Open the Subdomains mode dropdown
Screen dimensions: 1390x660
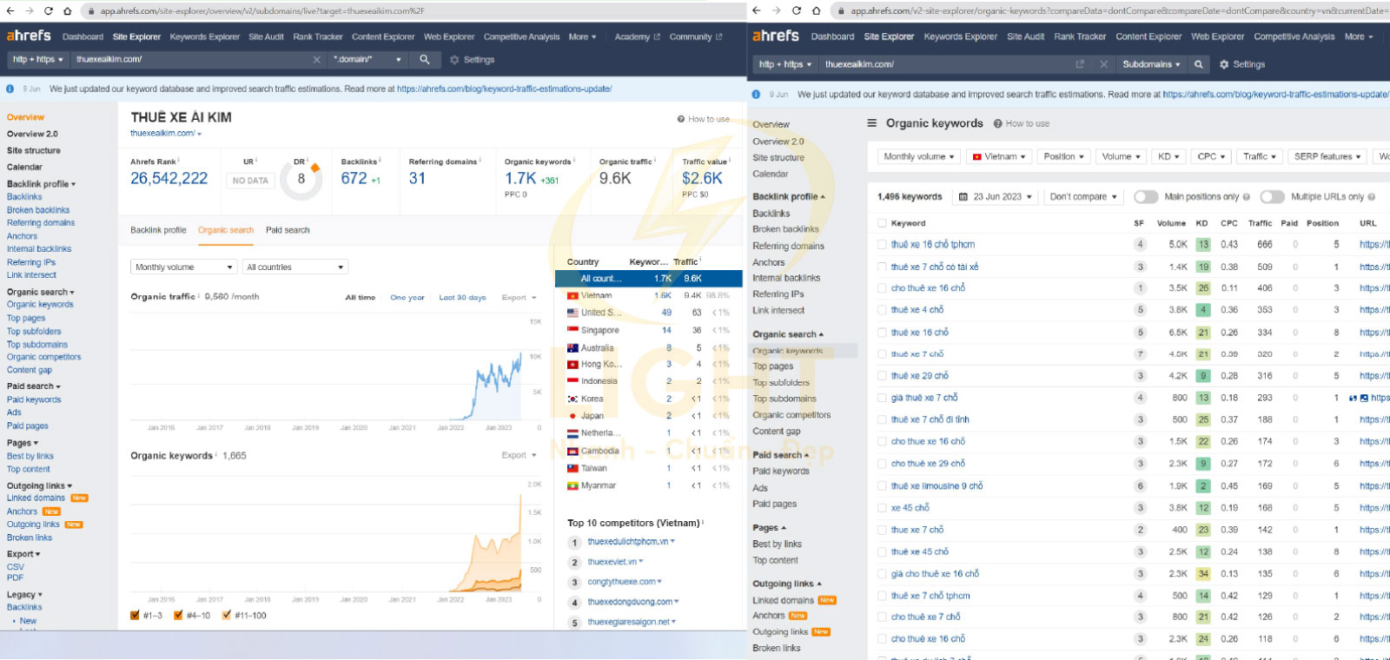pos(1151,64)
